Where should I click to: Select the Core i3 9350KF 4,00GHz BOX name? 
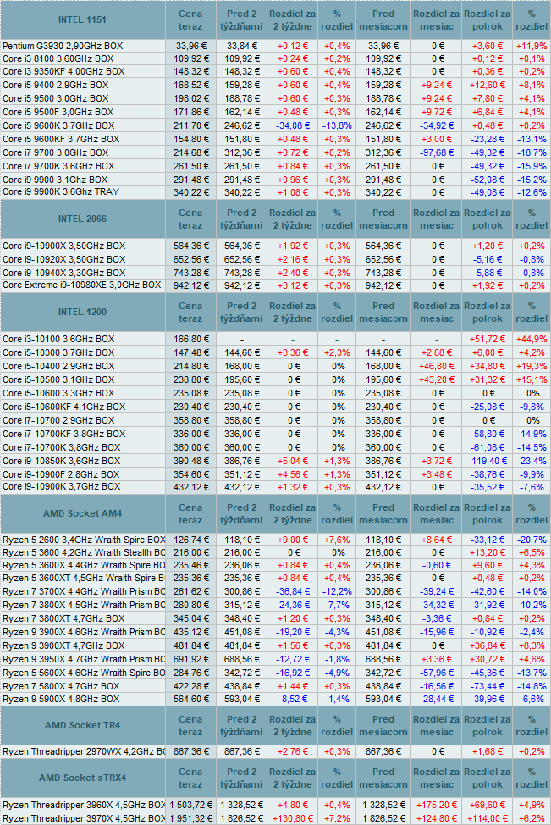pos(63,71)
